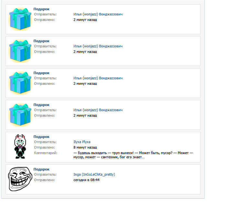Open sender profile Илья (wonjazz) in first gift

tap(98, 14)
